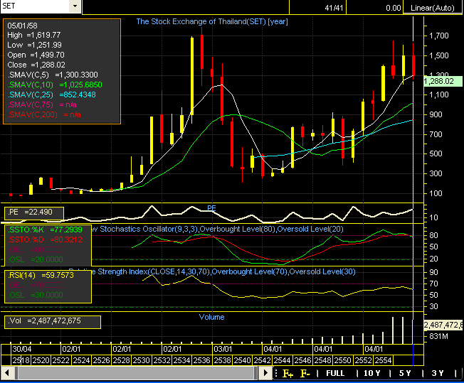Click the PE =22.490 indicator label
This screenshot has width=464, height=383.
33,212
